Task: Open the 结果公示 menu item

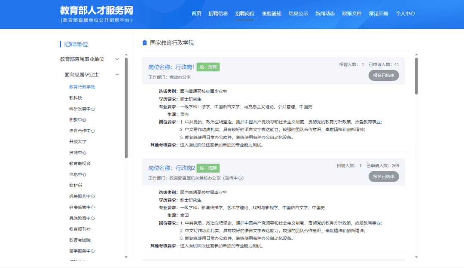Action: [298, 14]
